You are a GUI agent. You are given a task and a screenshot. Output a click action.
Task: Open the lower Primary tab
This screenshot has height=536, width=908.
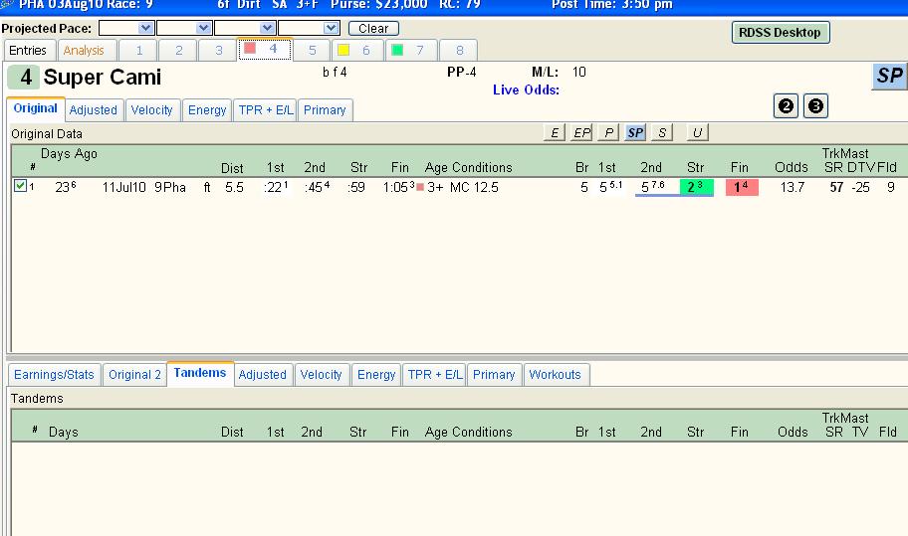(494, 375)
